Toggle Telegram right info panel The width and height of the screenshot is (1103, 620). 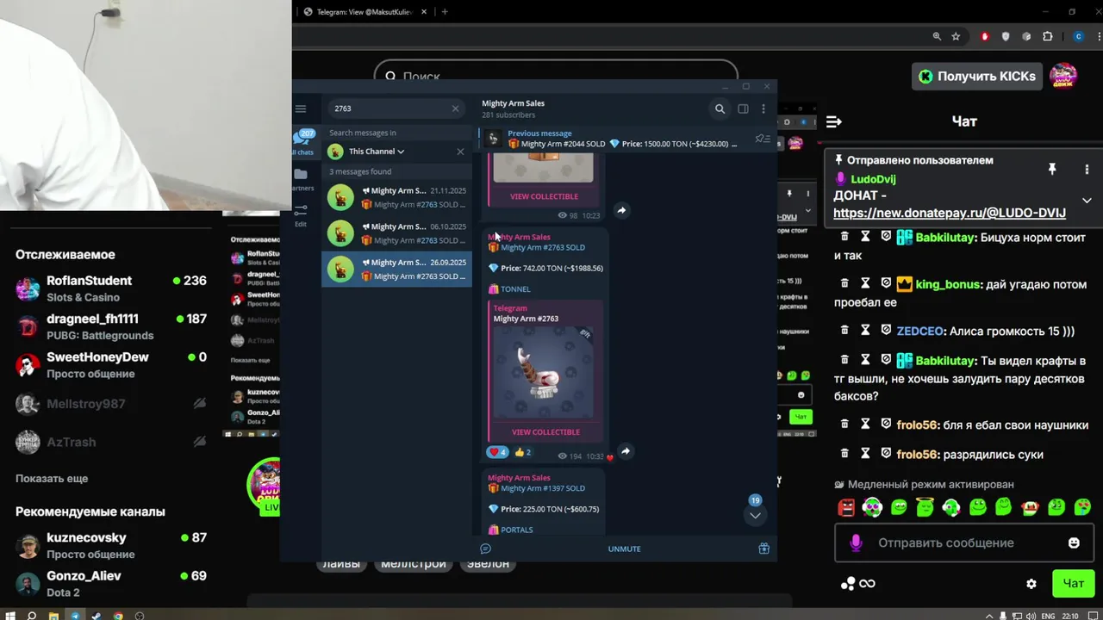[x=743, y=108]
